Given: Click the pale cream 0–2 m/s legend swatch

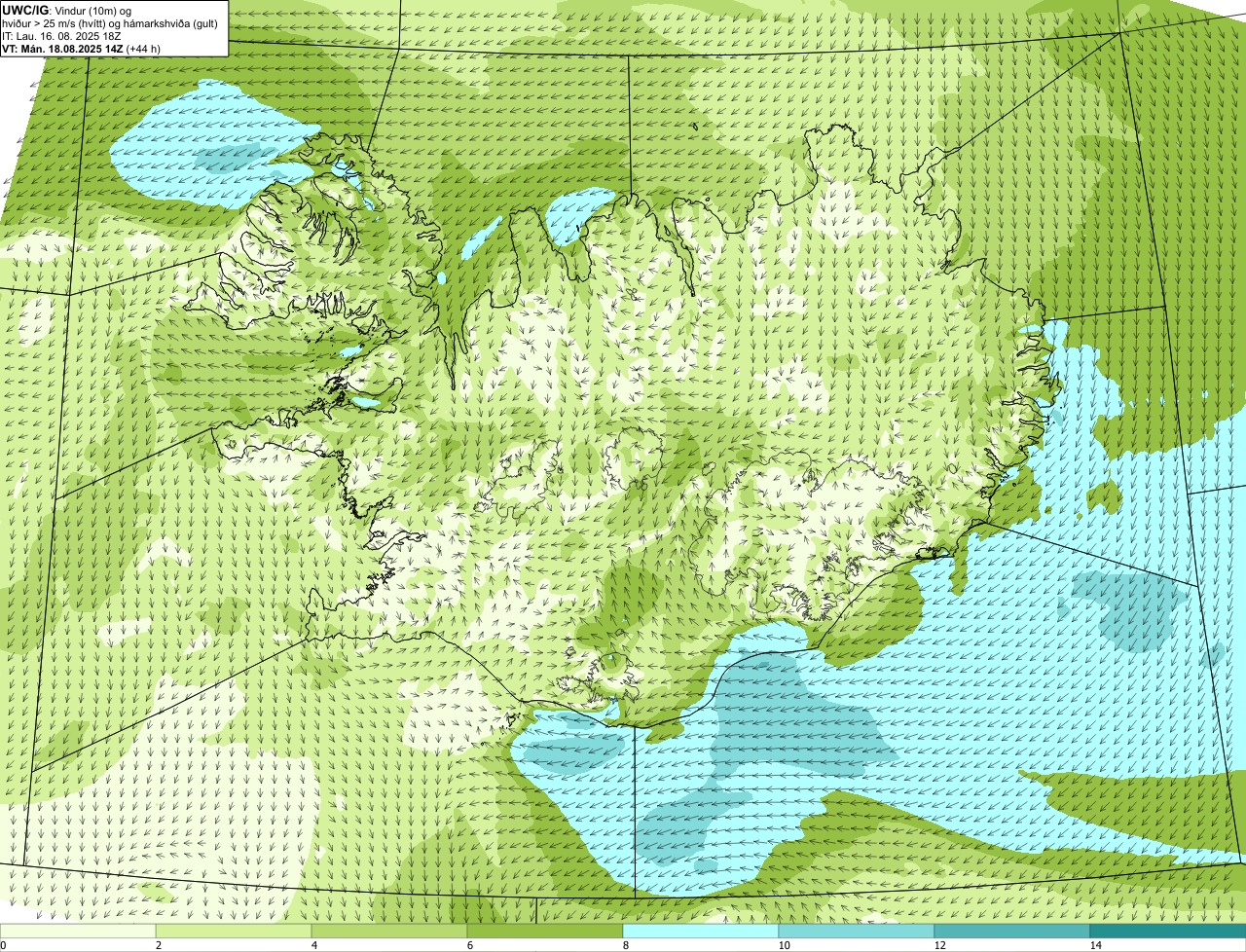Looking at the screenshot, I should [78, 931].
